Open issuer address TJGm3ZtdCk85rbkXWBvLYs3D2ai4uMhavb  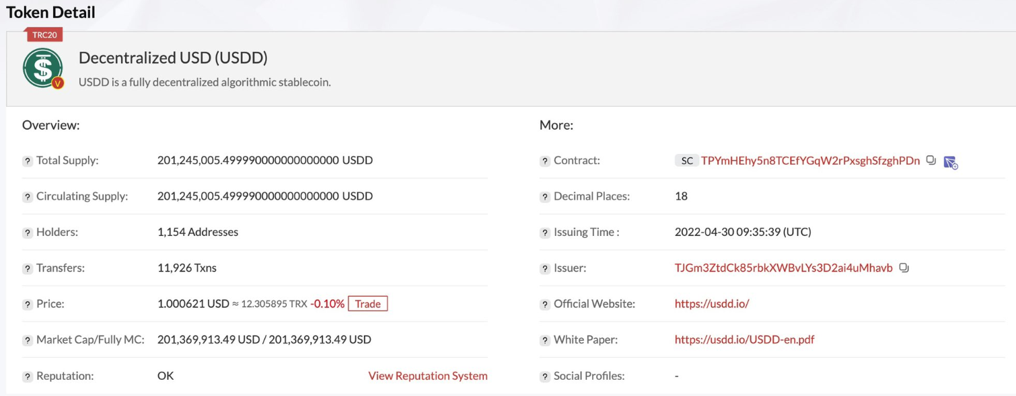784,268
